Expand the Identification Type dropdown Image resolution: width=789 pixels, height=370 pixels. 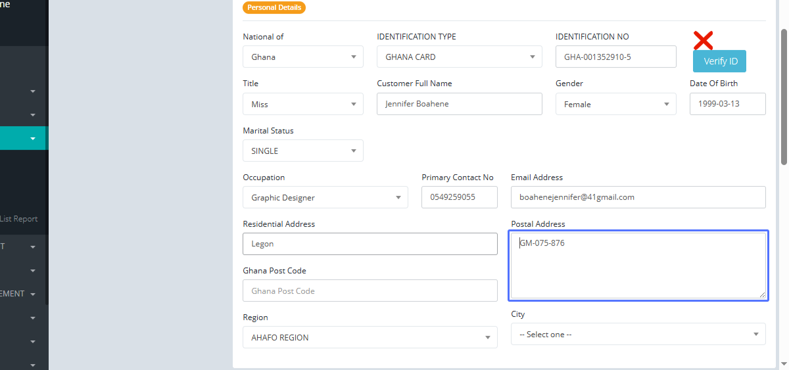(x=459, y=57)
